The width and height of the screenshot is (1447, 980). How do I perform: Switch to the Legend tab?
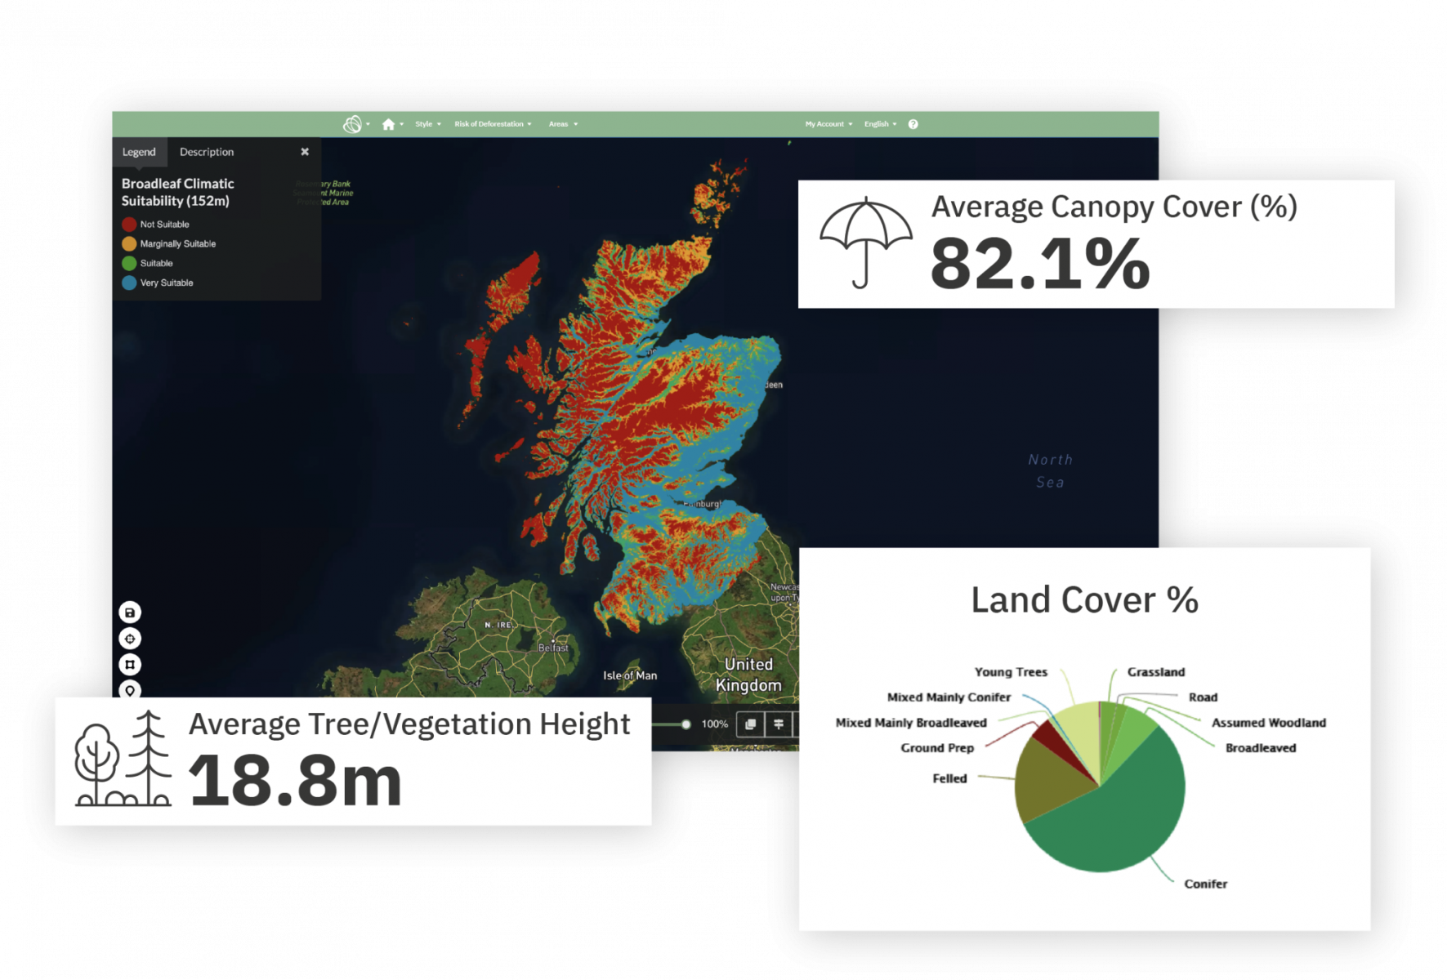139,152
